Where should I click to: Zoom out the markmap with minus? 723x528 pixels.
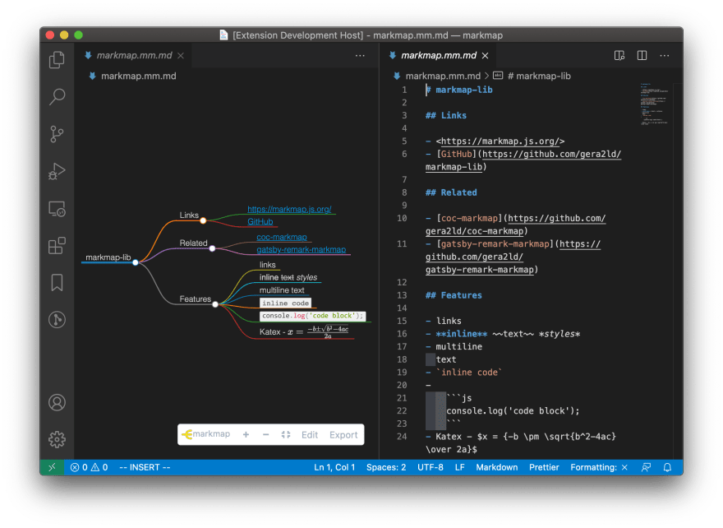(x=265, y=434)
